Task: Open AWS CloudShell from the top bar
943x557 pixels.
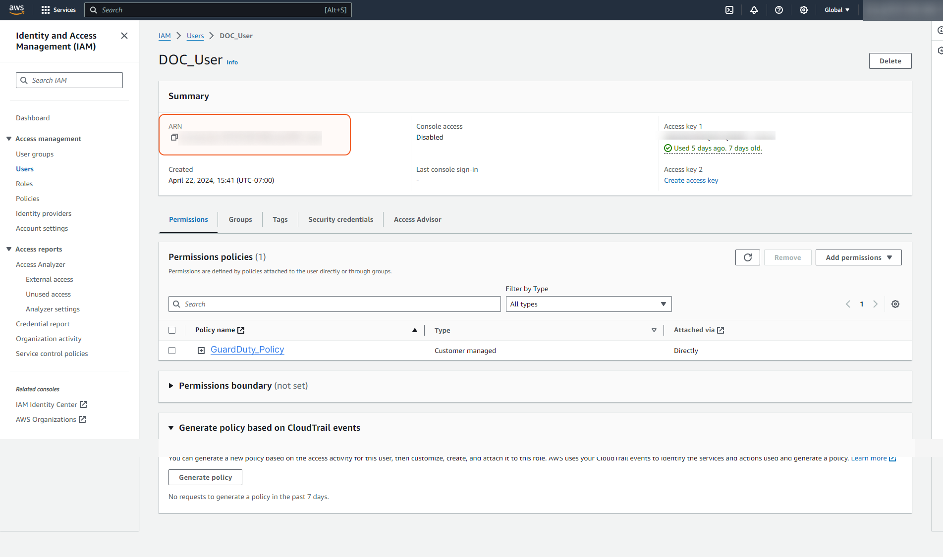Action: coord(729,10)
